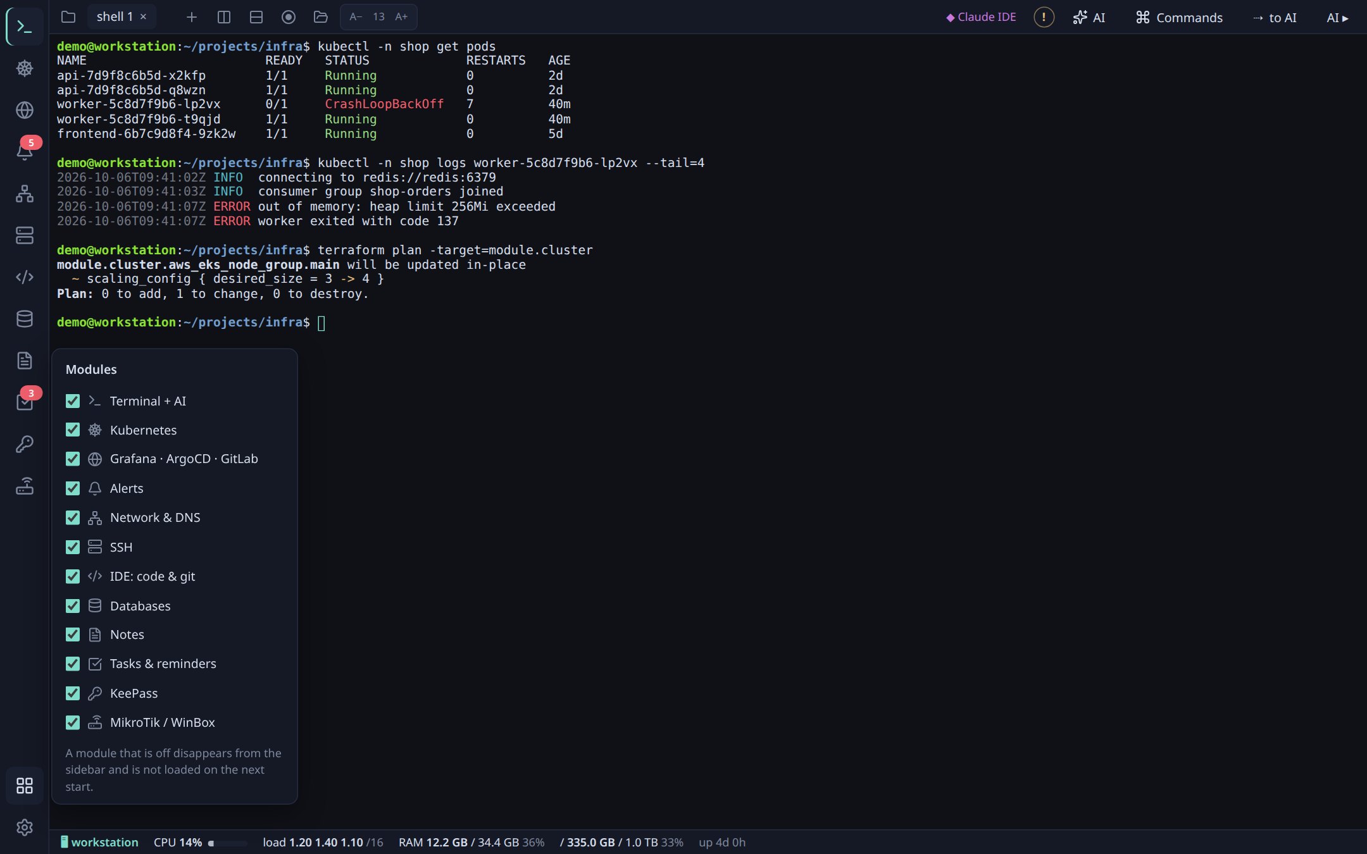
Task: Click the load 1.20 1.40 1.10 entry
Action: point(323,842)
